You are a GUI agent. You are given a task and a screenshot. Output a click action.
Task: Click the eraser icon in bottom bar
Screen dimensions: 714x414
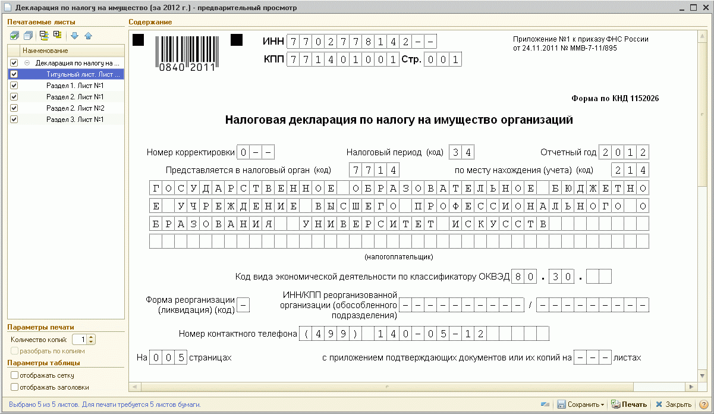tap(545, 404)
